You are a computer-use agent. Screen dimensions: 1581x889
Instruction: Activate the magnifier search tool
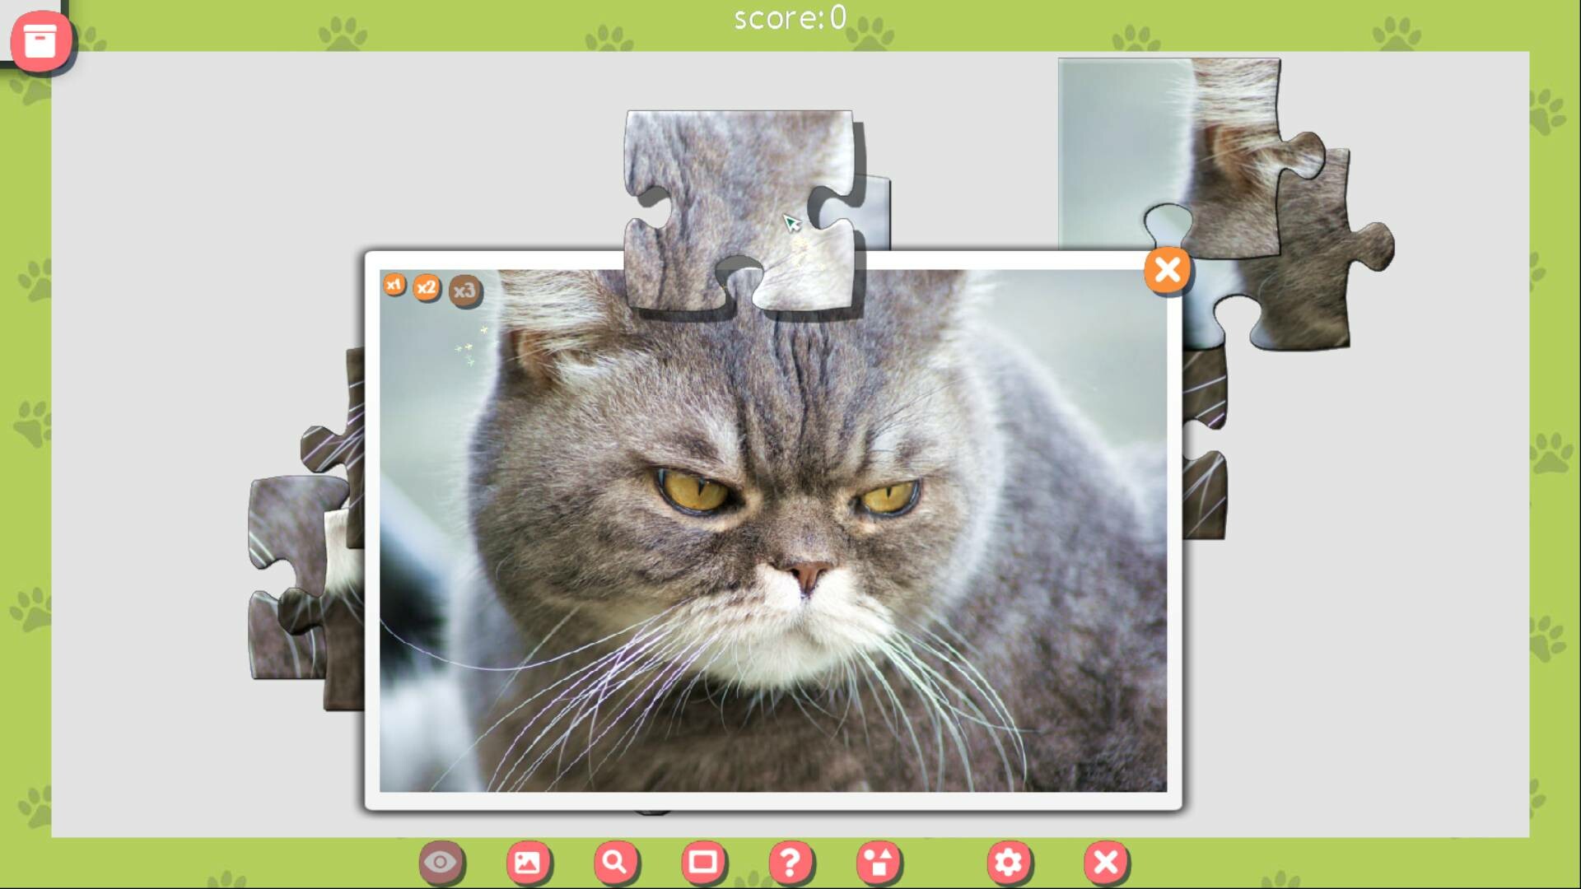coord(618,862)
